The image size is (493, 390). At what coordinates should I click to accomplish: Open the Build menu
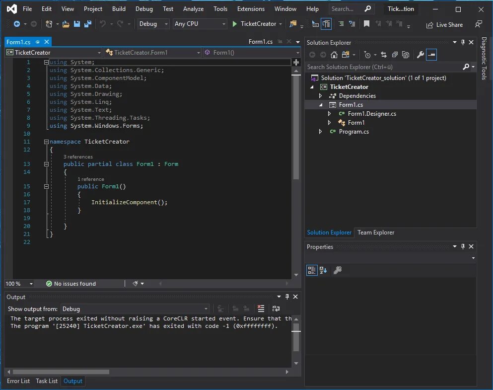[119, 9]
